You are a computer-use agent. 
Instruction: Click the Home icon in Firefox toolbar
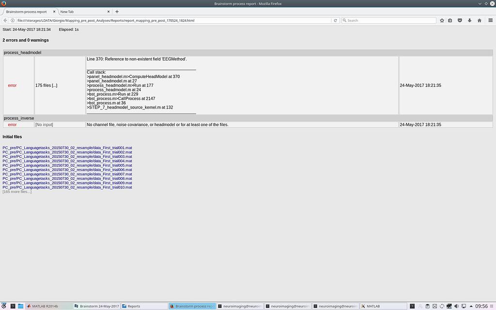(x=479, y=20)
